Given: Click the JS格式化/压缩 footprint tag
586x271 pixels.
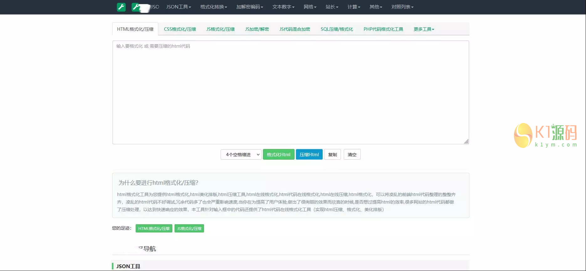Looking at the screenshot, I should (x=189, y=229).
